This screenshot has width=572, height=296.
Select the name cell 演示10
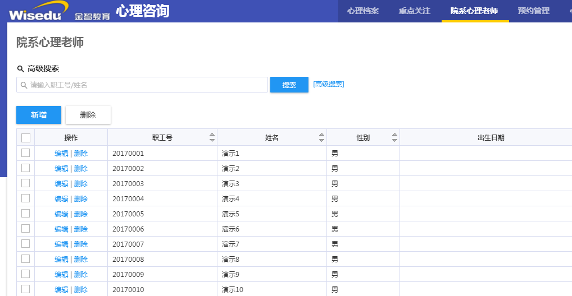pyautogui.click(x=272, y=289)
